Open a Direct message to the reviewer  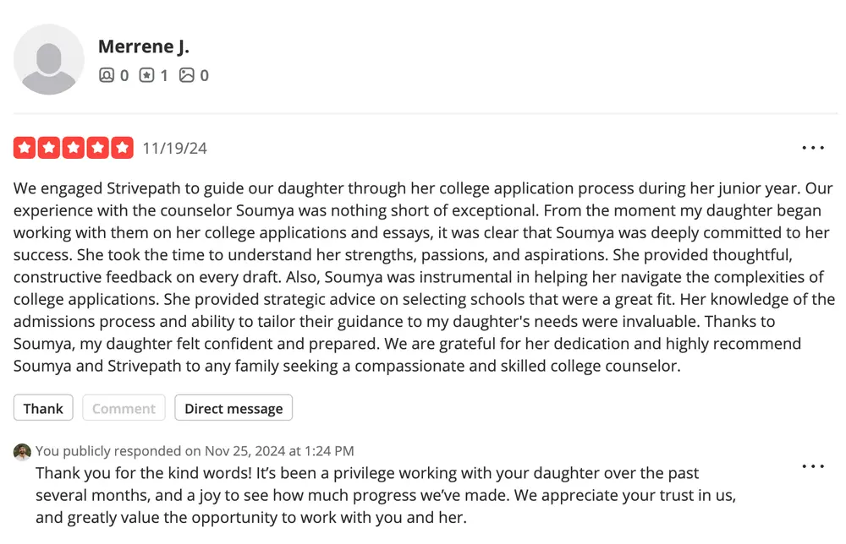233,408
